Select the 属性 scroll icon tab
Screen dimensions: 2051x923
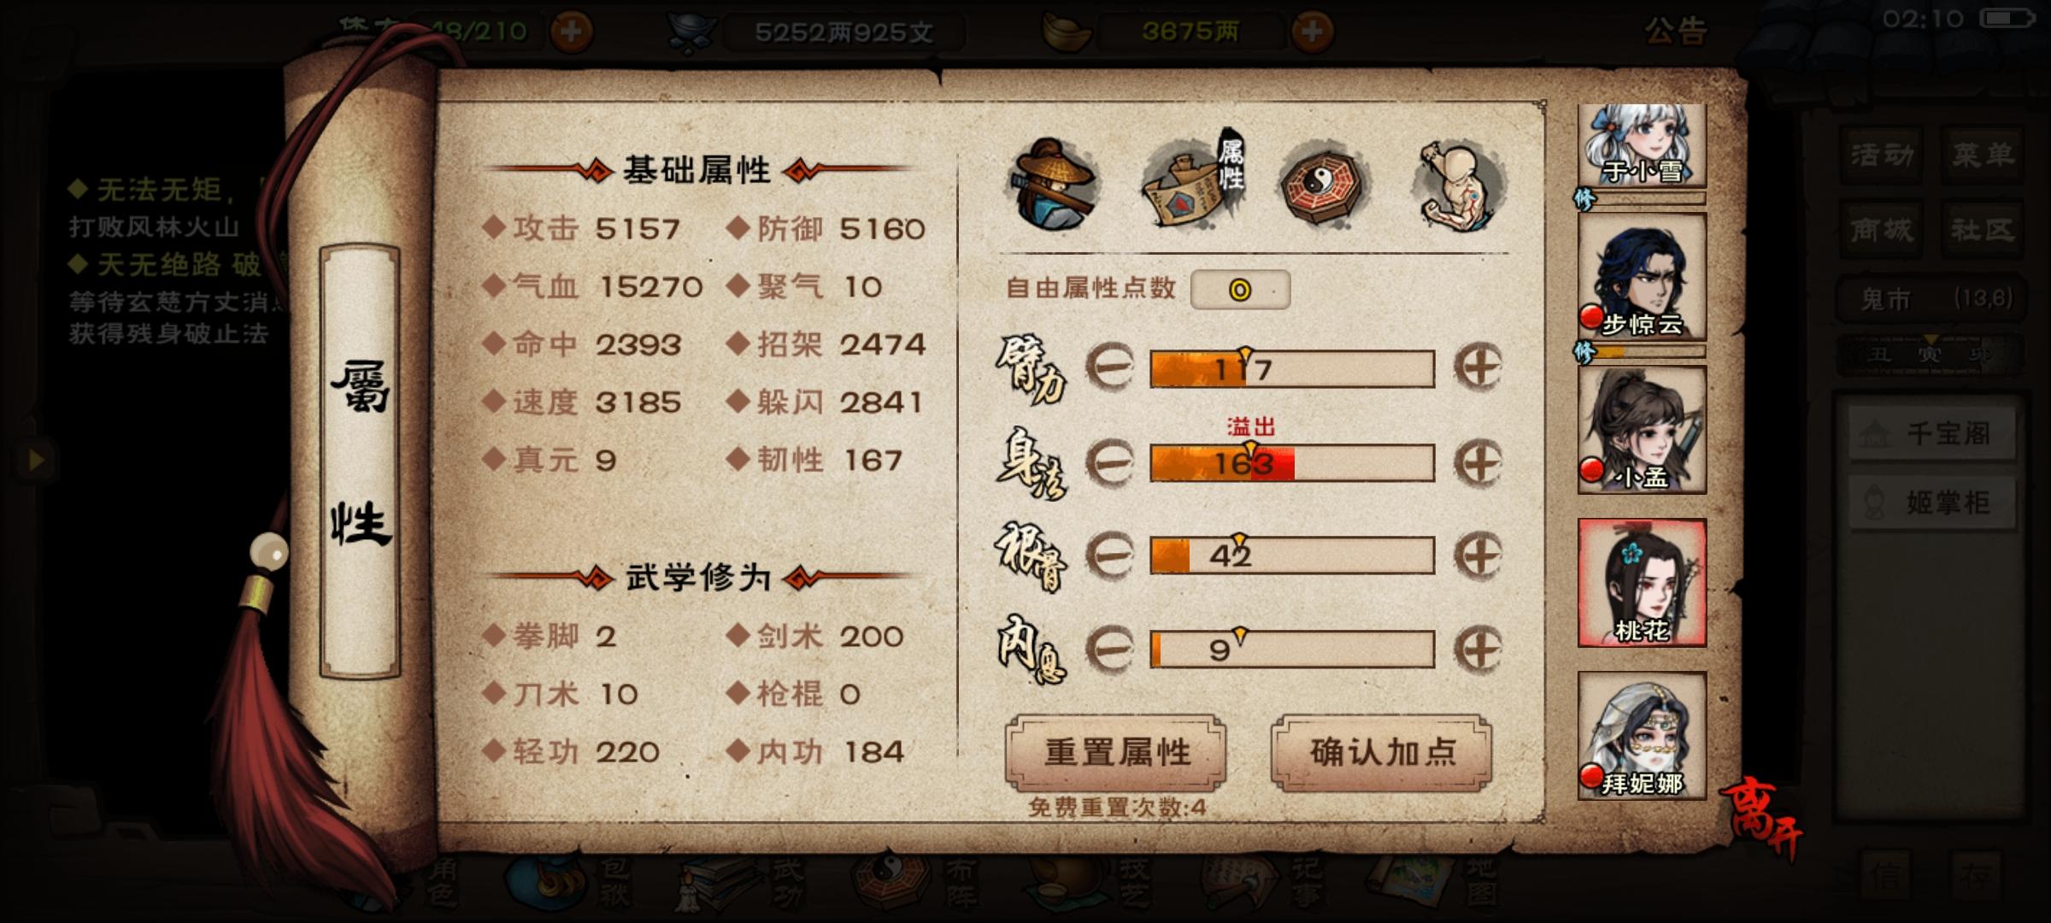[1193, 181]
